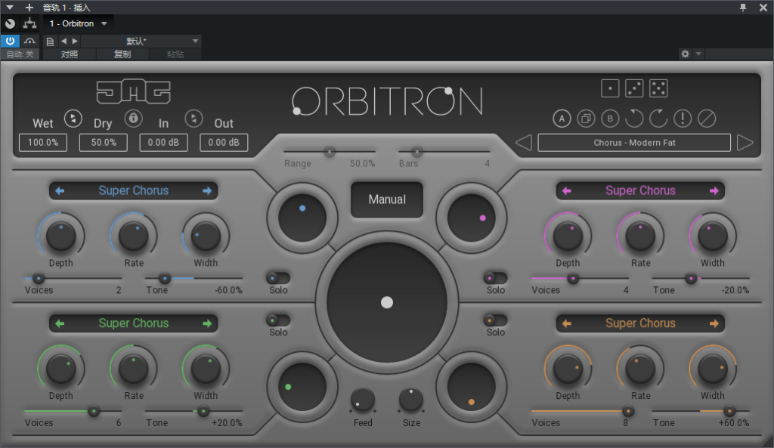Toggle Solo for the green chorus section
774x448 pixels.
tap(278, 320)
